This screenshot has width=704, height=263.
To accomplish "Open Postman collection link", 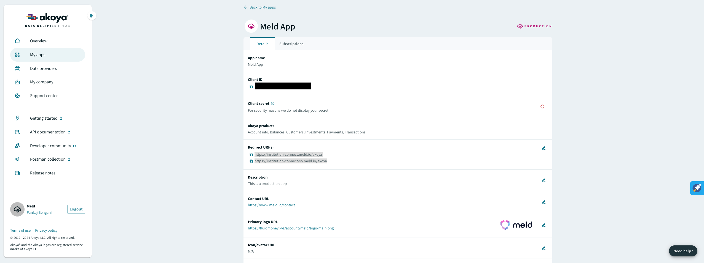I will [x=50, y=159].
